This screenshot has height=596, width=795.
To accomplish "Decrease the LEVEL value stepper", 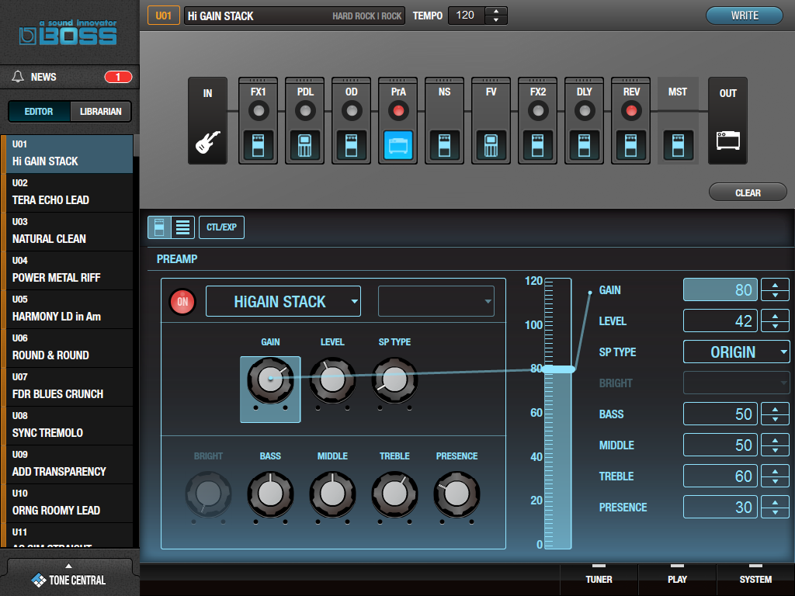I will tap(775, 327).
